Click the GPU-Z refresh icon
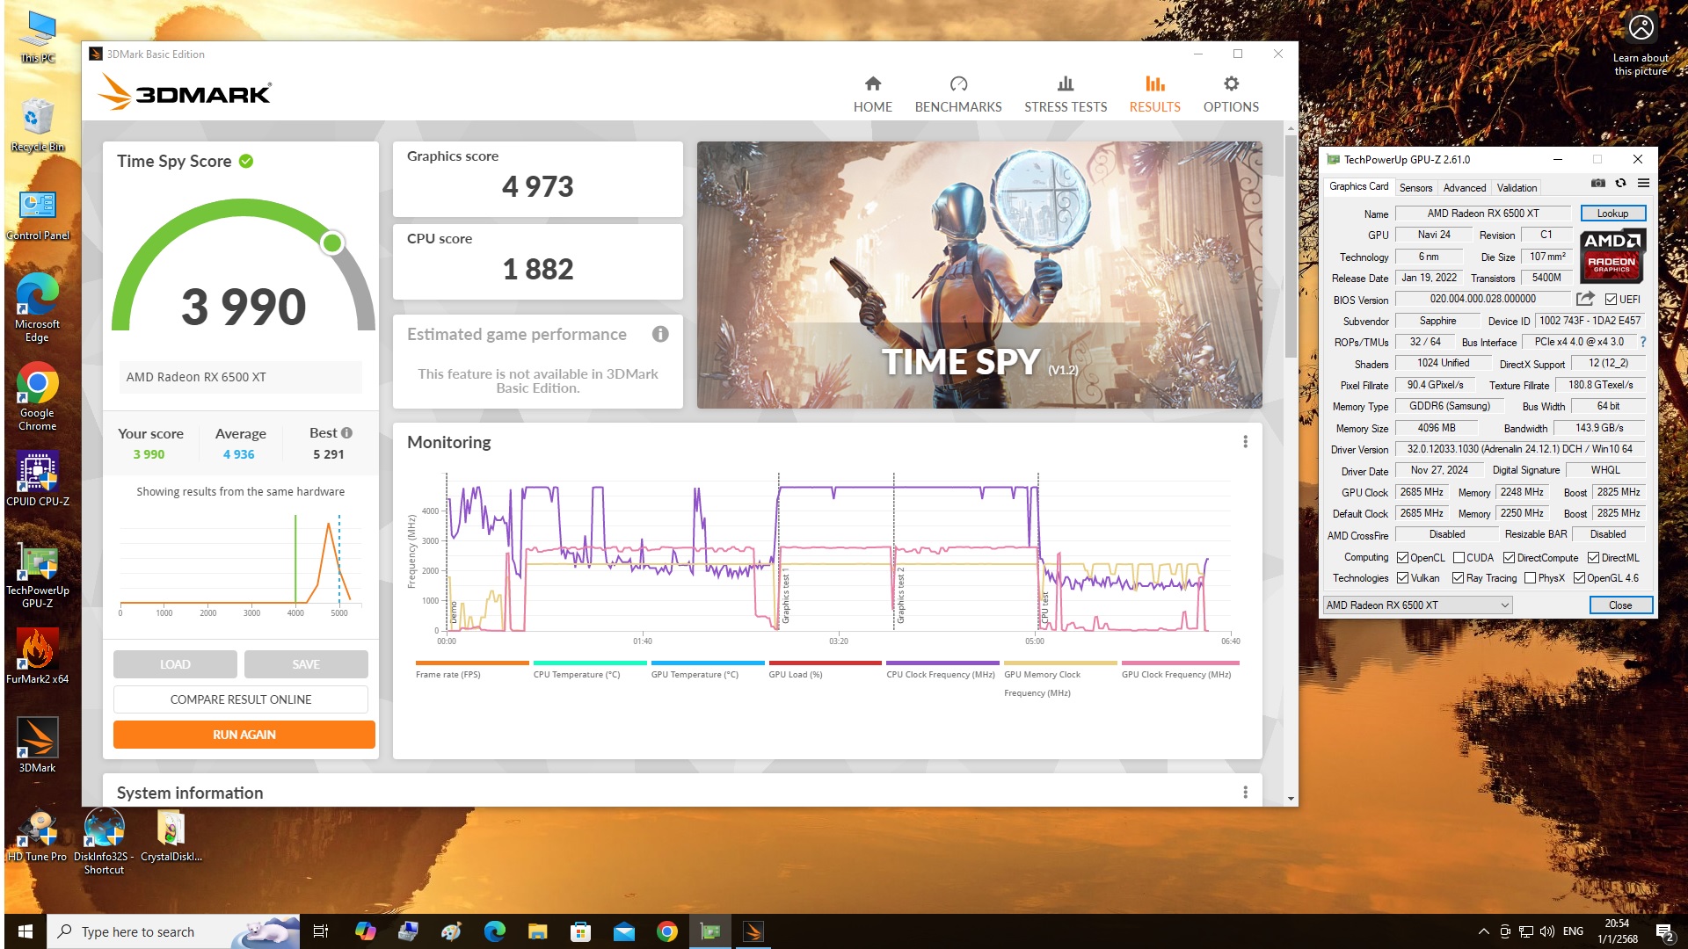Screen dimensions: 1688x949 pyautogui.click(x=1620, y=184)
